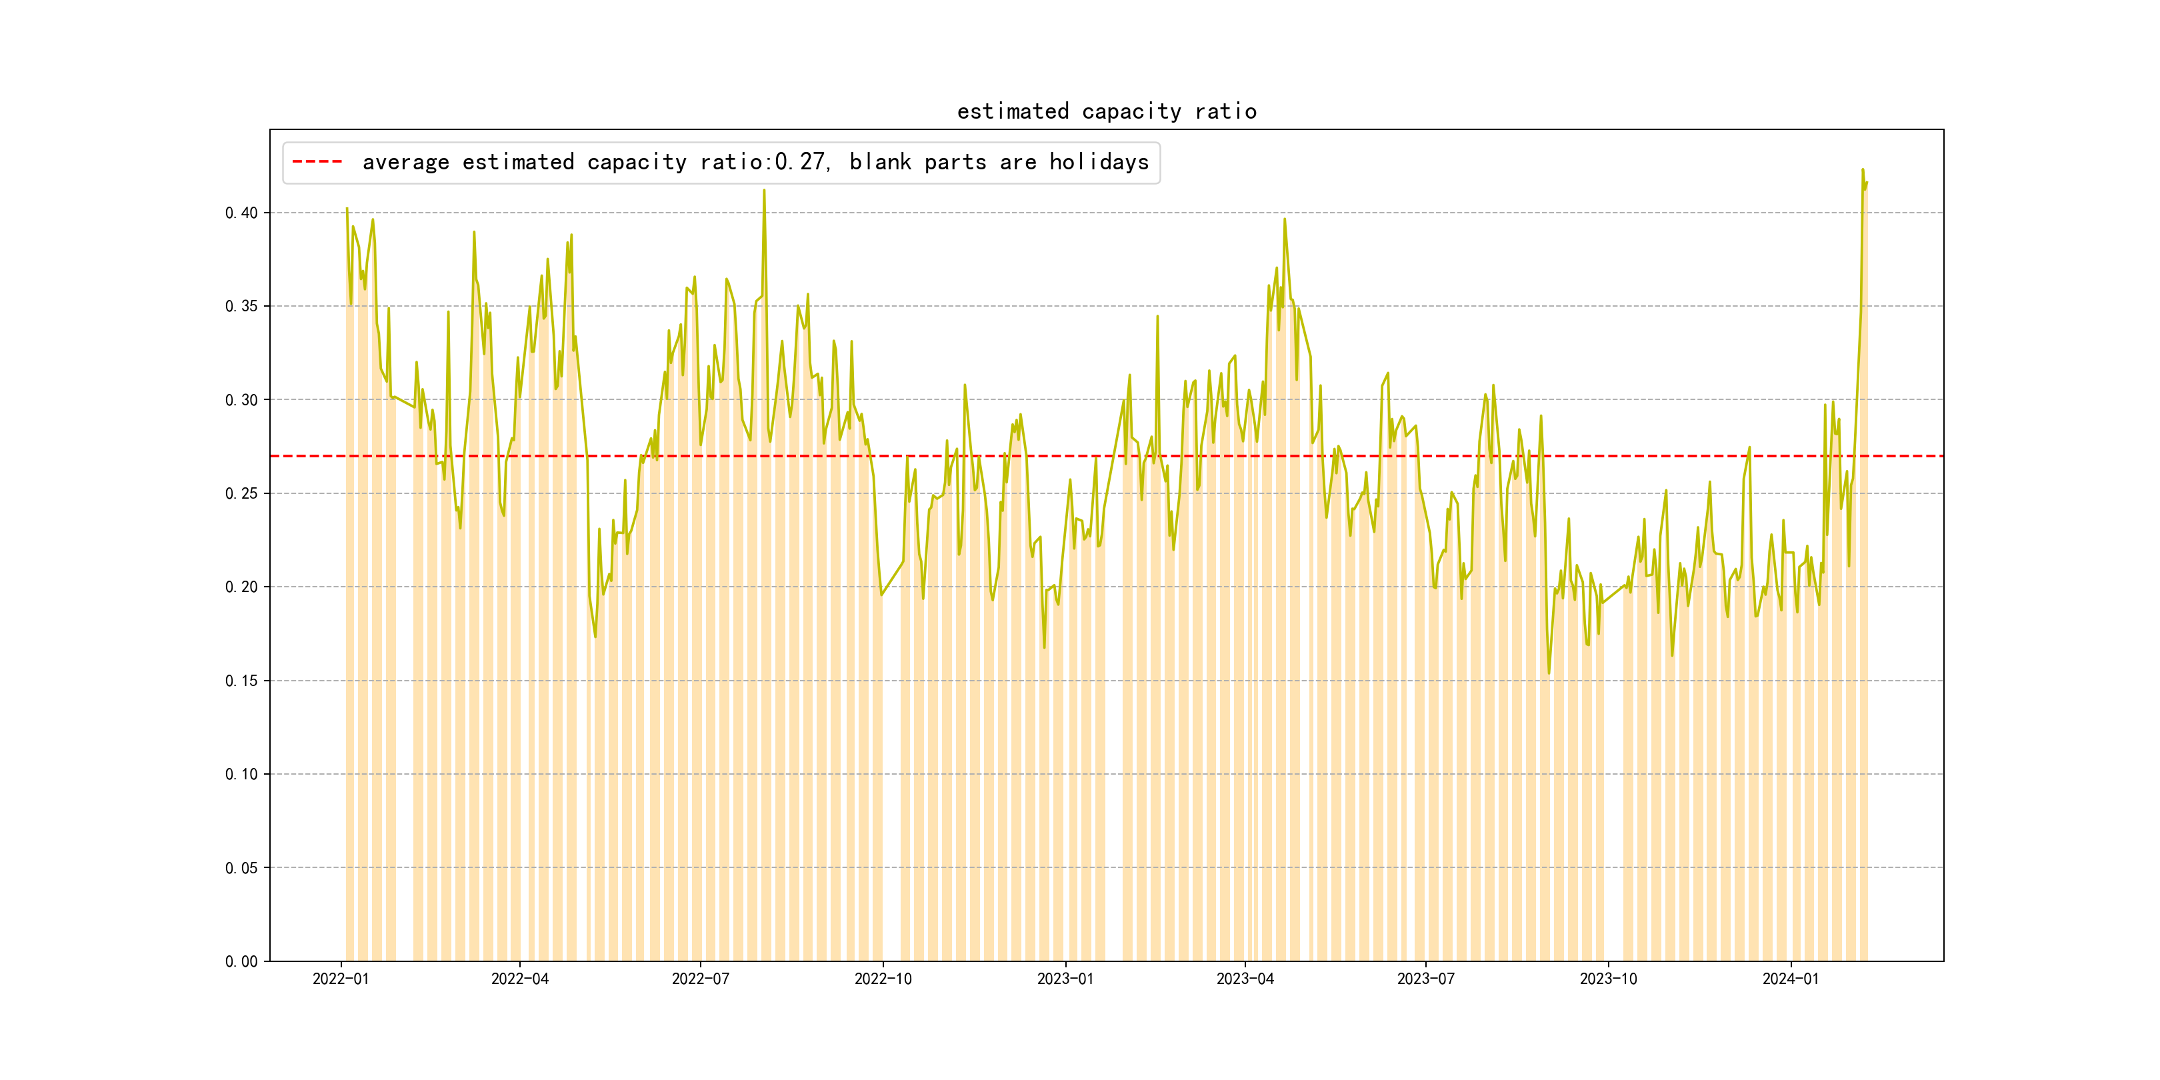Click the 0.20 y-axis tick label
The width and height of the screenshot is (2160, 1080).
[241, 587]
